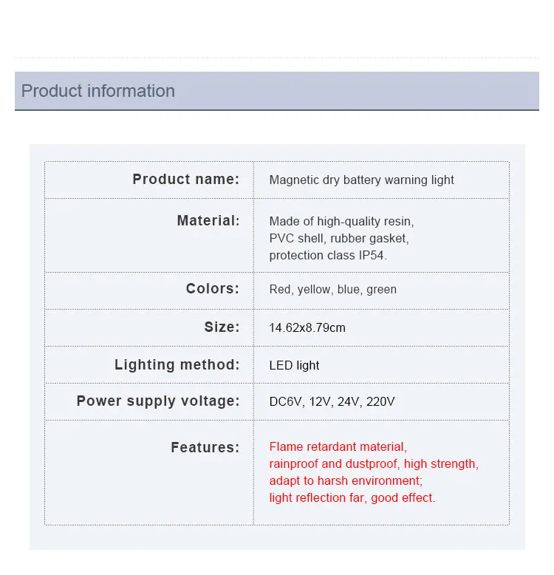The width and height of the screenshot is (554, 575).
Task: Click the Power supply voltage label
Action: [x=158, y=401]
